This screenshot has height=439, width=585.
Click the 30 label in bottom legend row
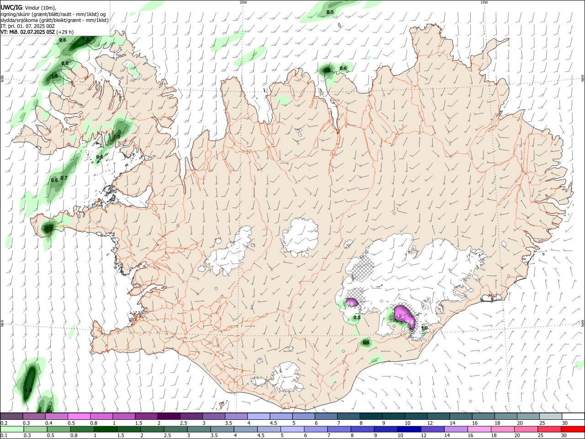click(564, 435)
